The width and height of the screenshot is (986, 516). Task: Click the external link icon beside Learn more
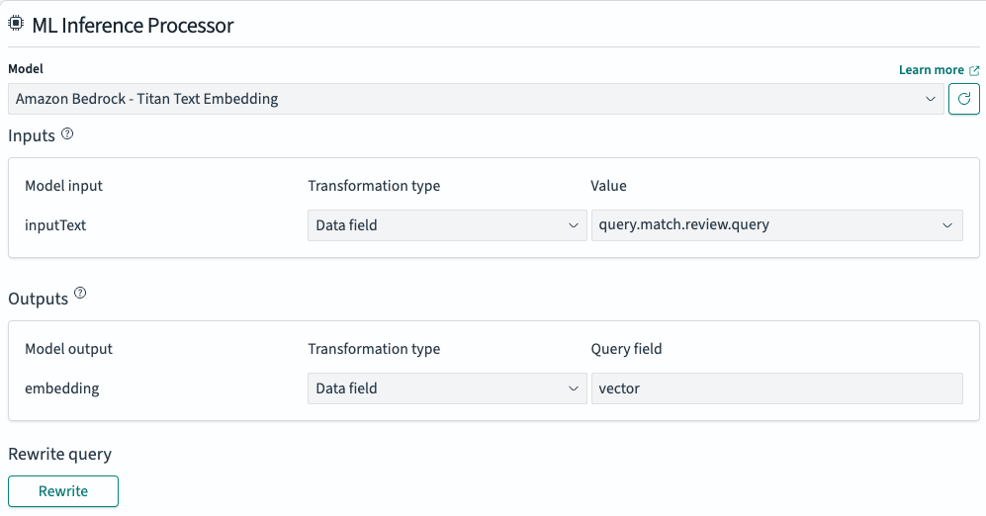[x=974, y=70]
